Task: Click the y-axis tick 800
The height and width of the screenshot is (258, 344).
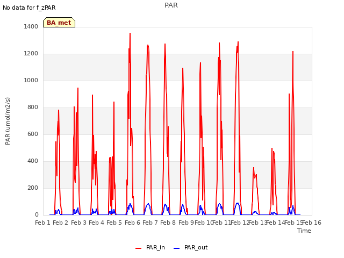Action: click(x=33, y=107)
